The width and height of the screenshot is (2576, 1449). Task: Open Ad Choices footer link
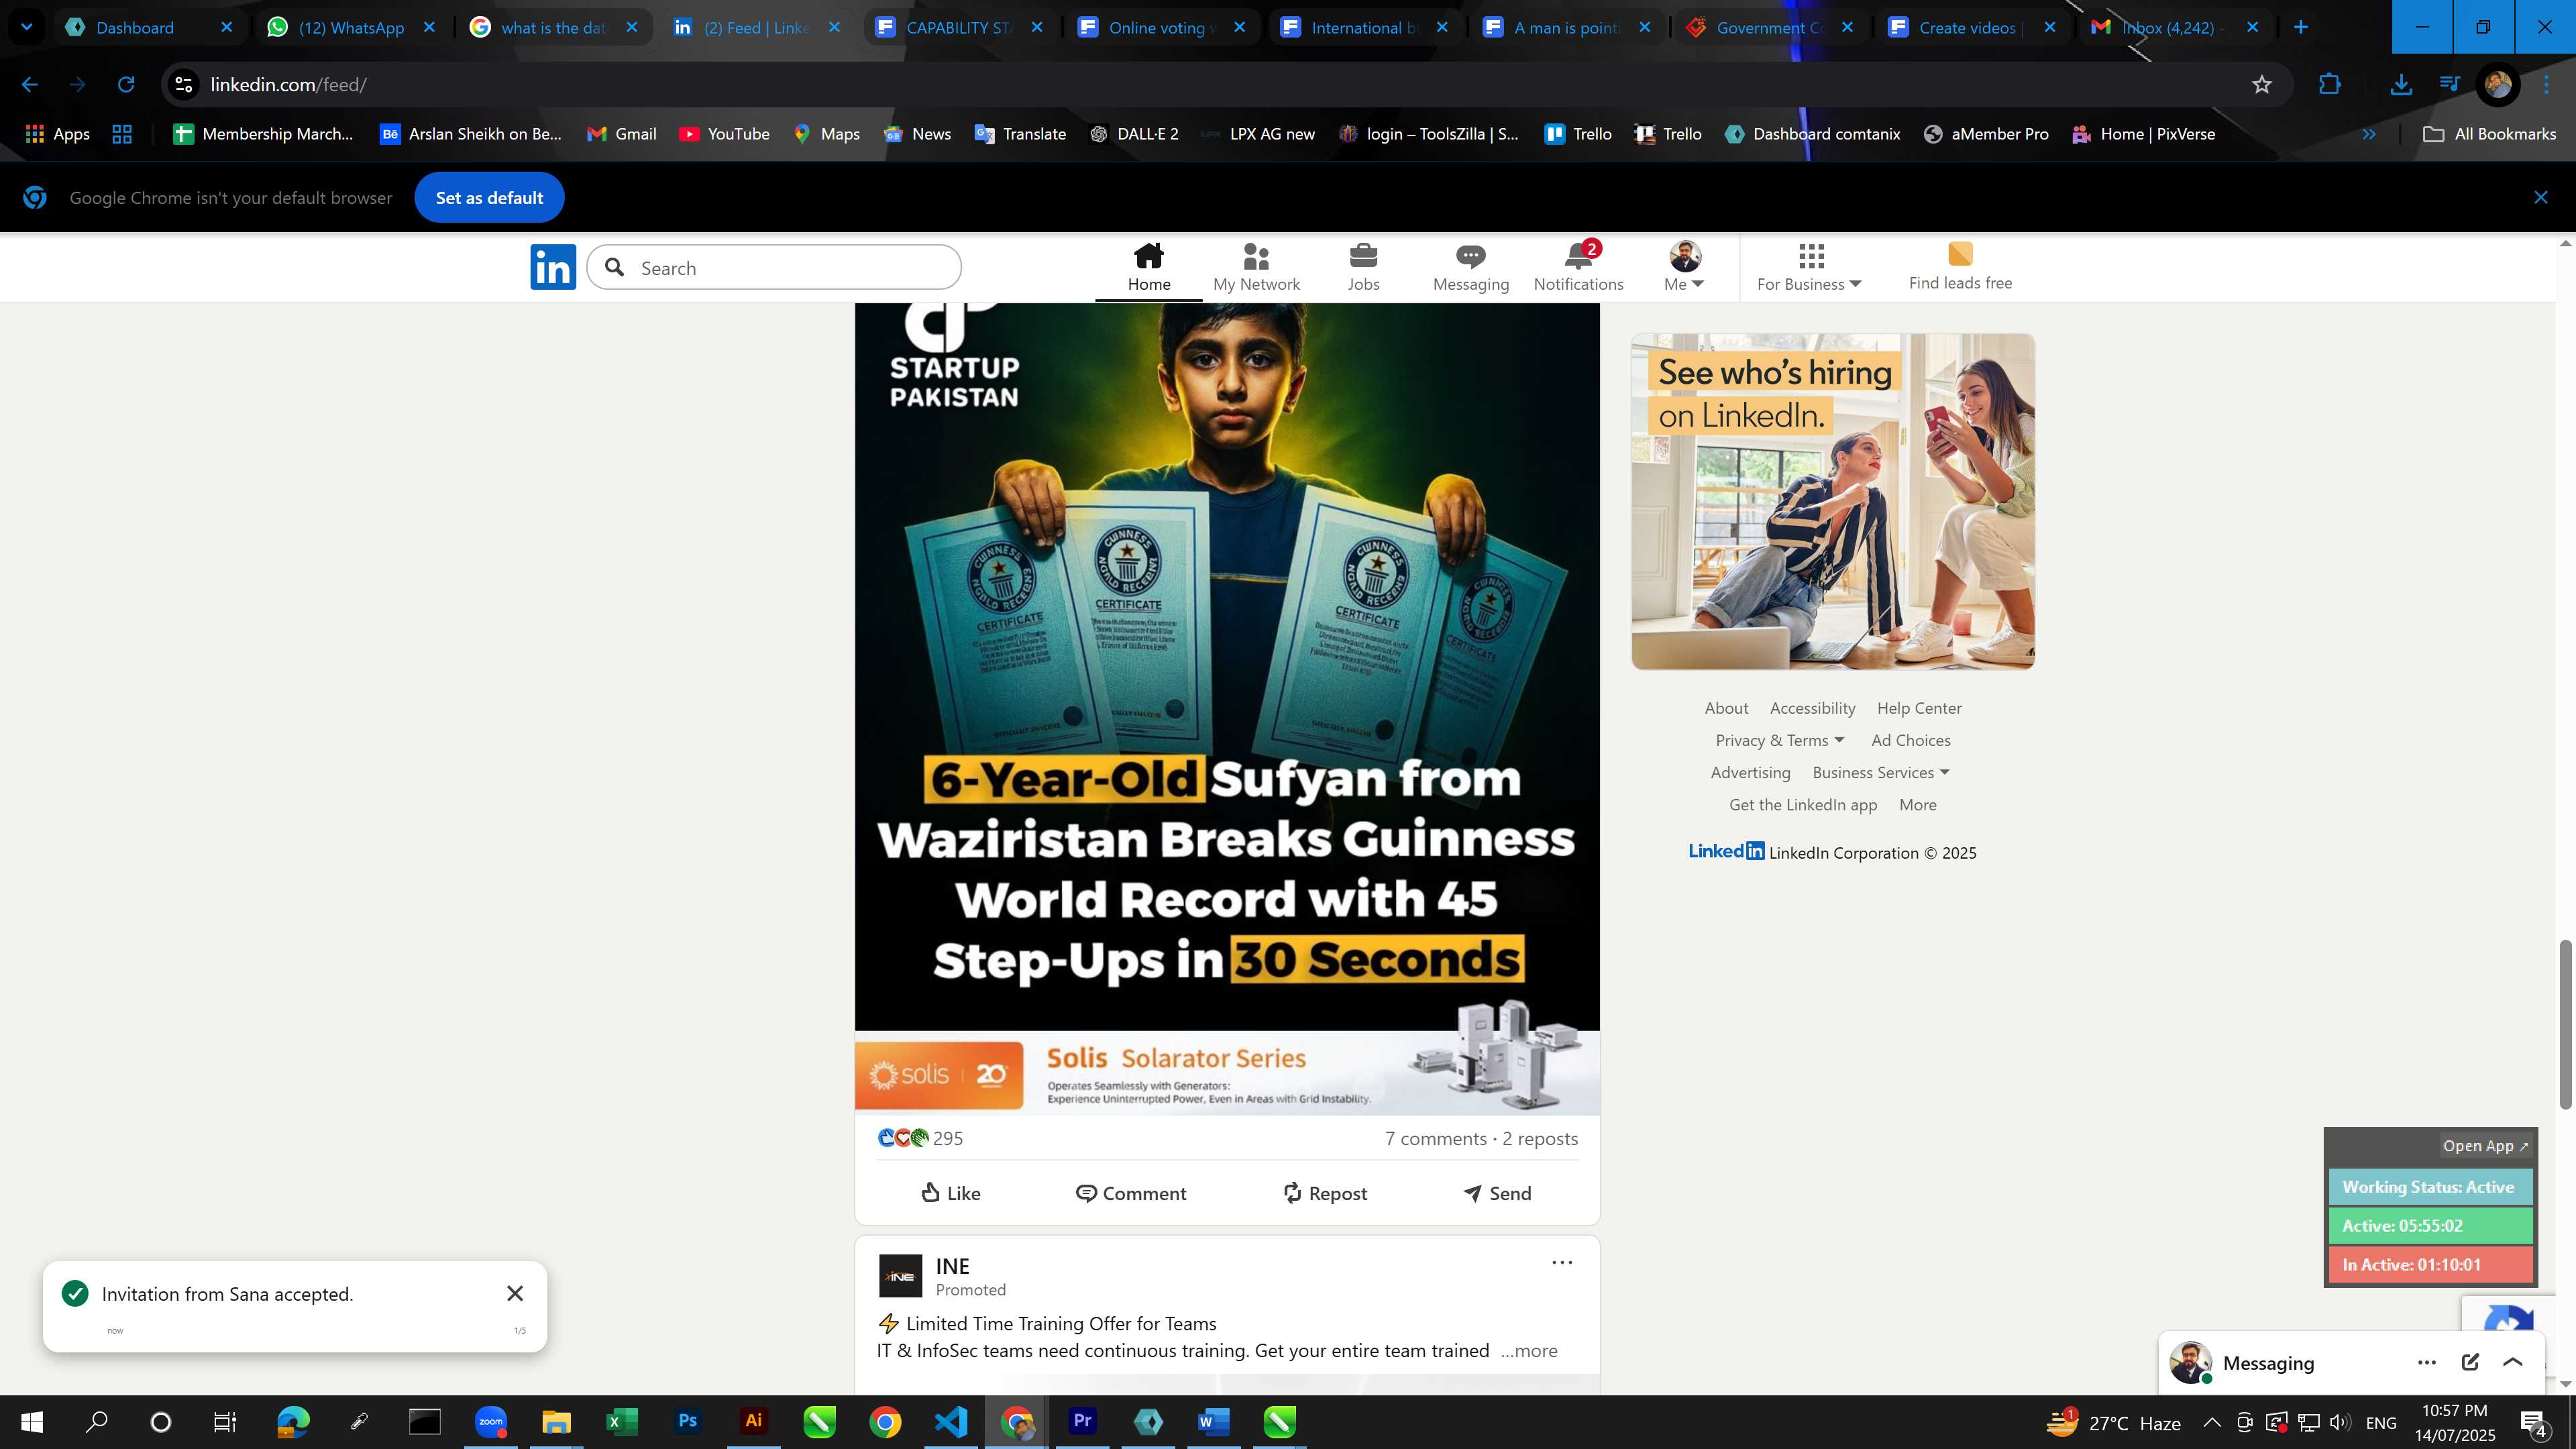pyautogui.click(x=1910, y=740)
